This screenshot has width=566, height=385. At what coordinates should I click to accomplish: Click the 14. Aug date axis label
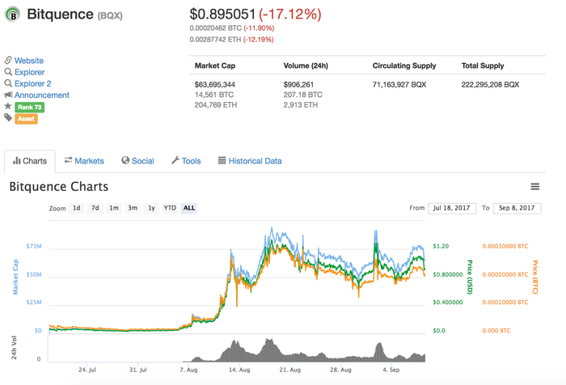[x=239, y=370]
